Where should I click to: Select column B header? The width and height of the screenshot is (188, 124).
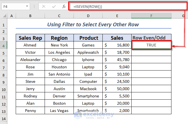30,16
